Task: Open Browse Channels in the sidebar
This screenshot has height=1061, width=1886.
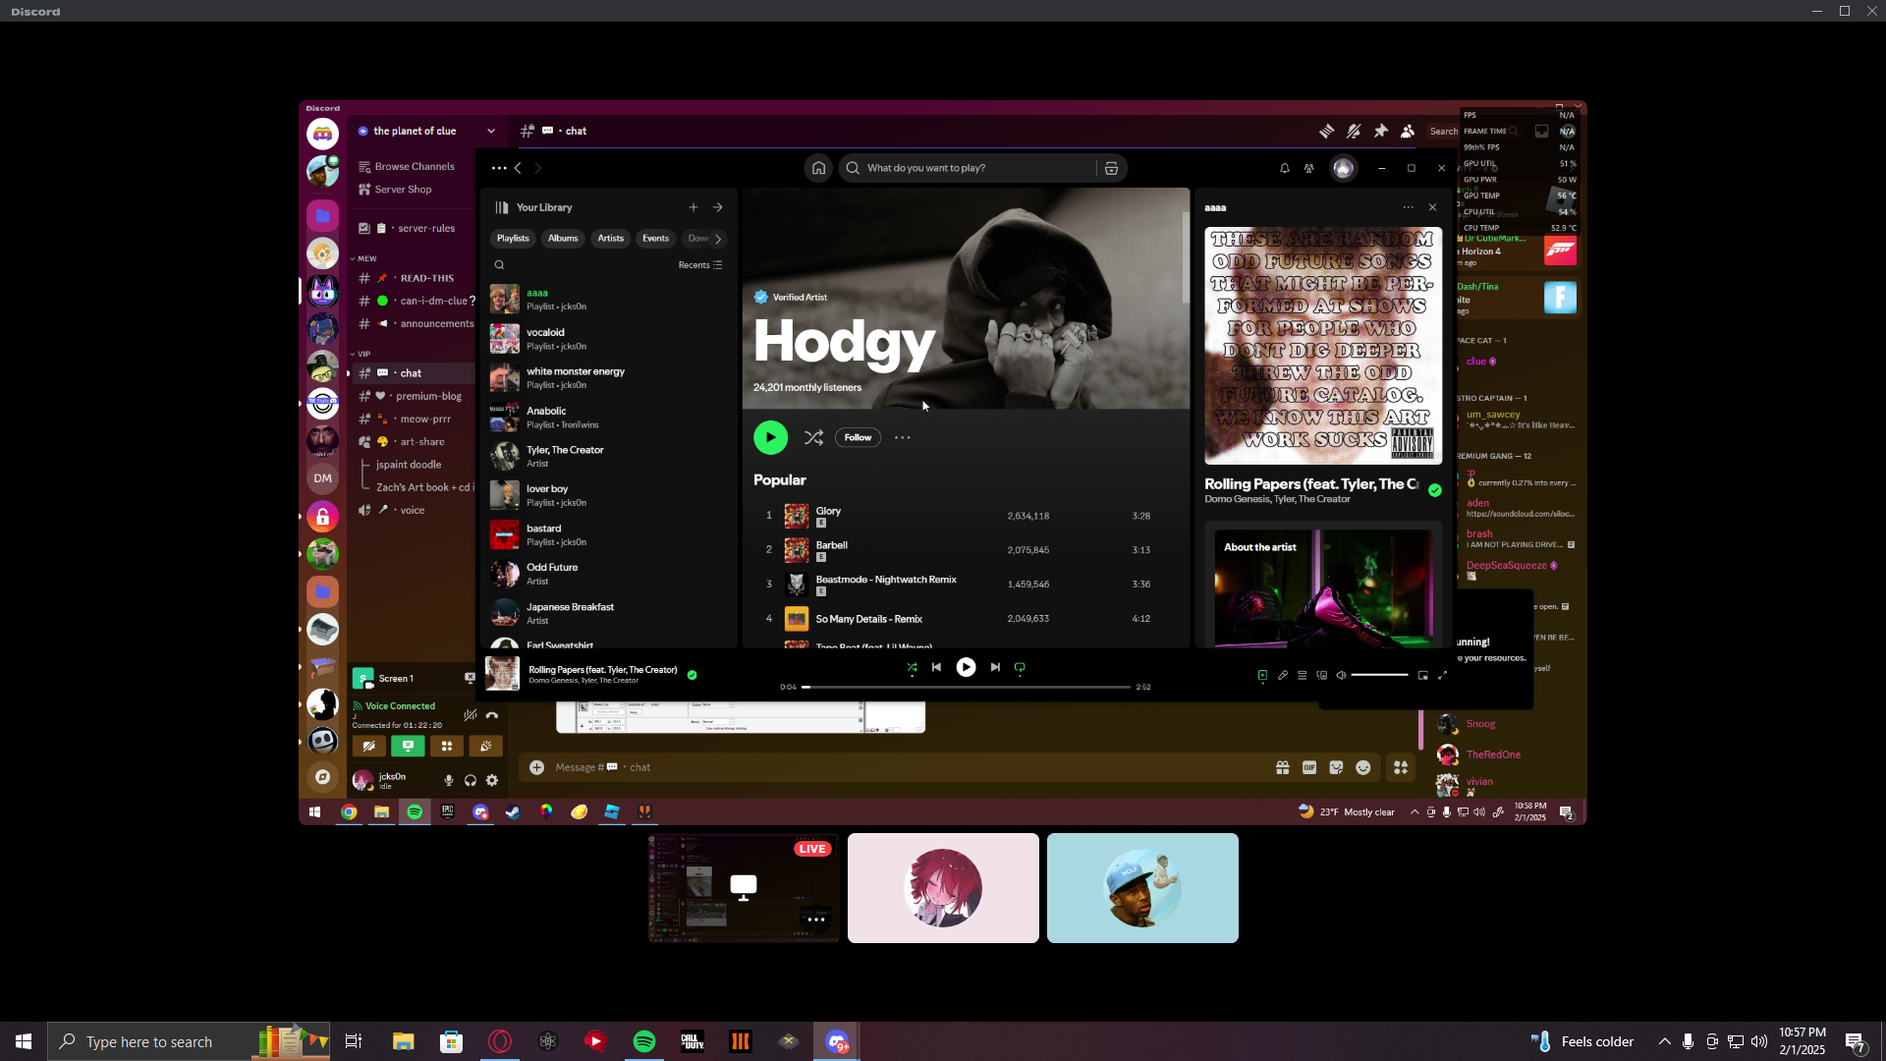Action: 414,167
